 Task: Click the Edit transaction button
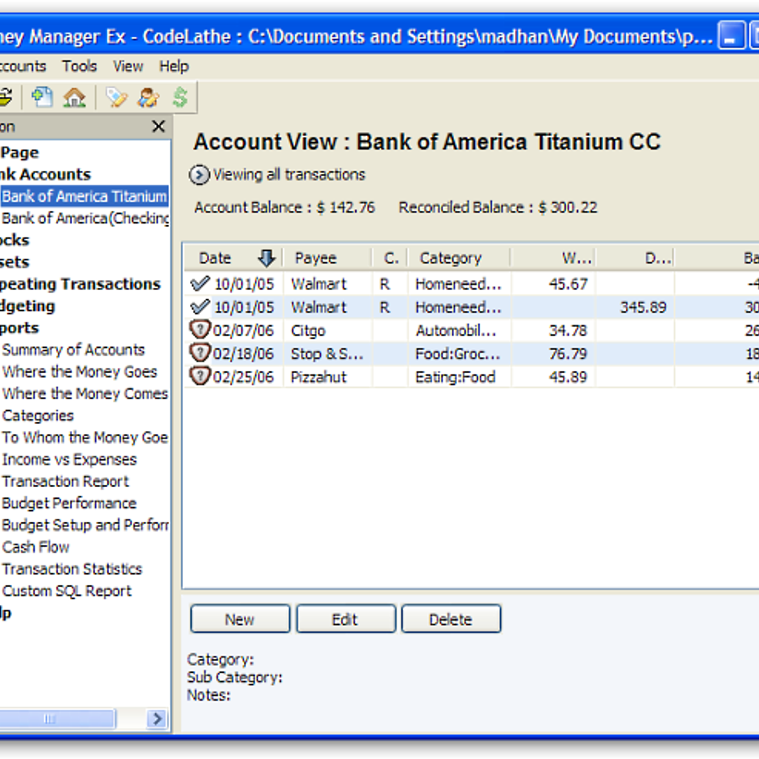tap(346, 619)
